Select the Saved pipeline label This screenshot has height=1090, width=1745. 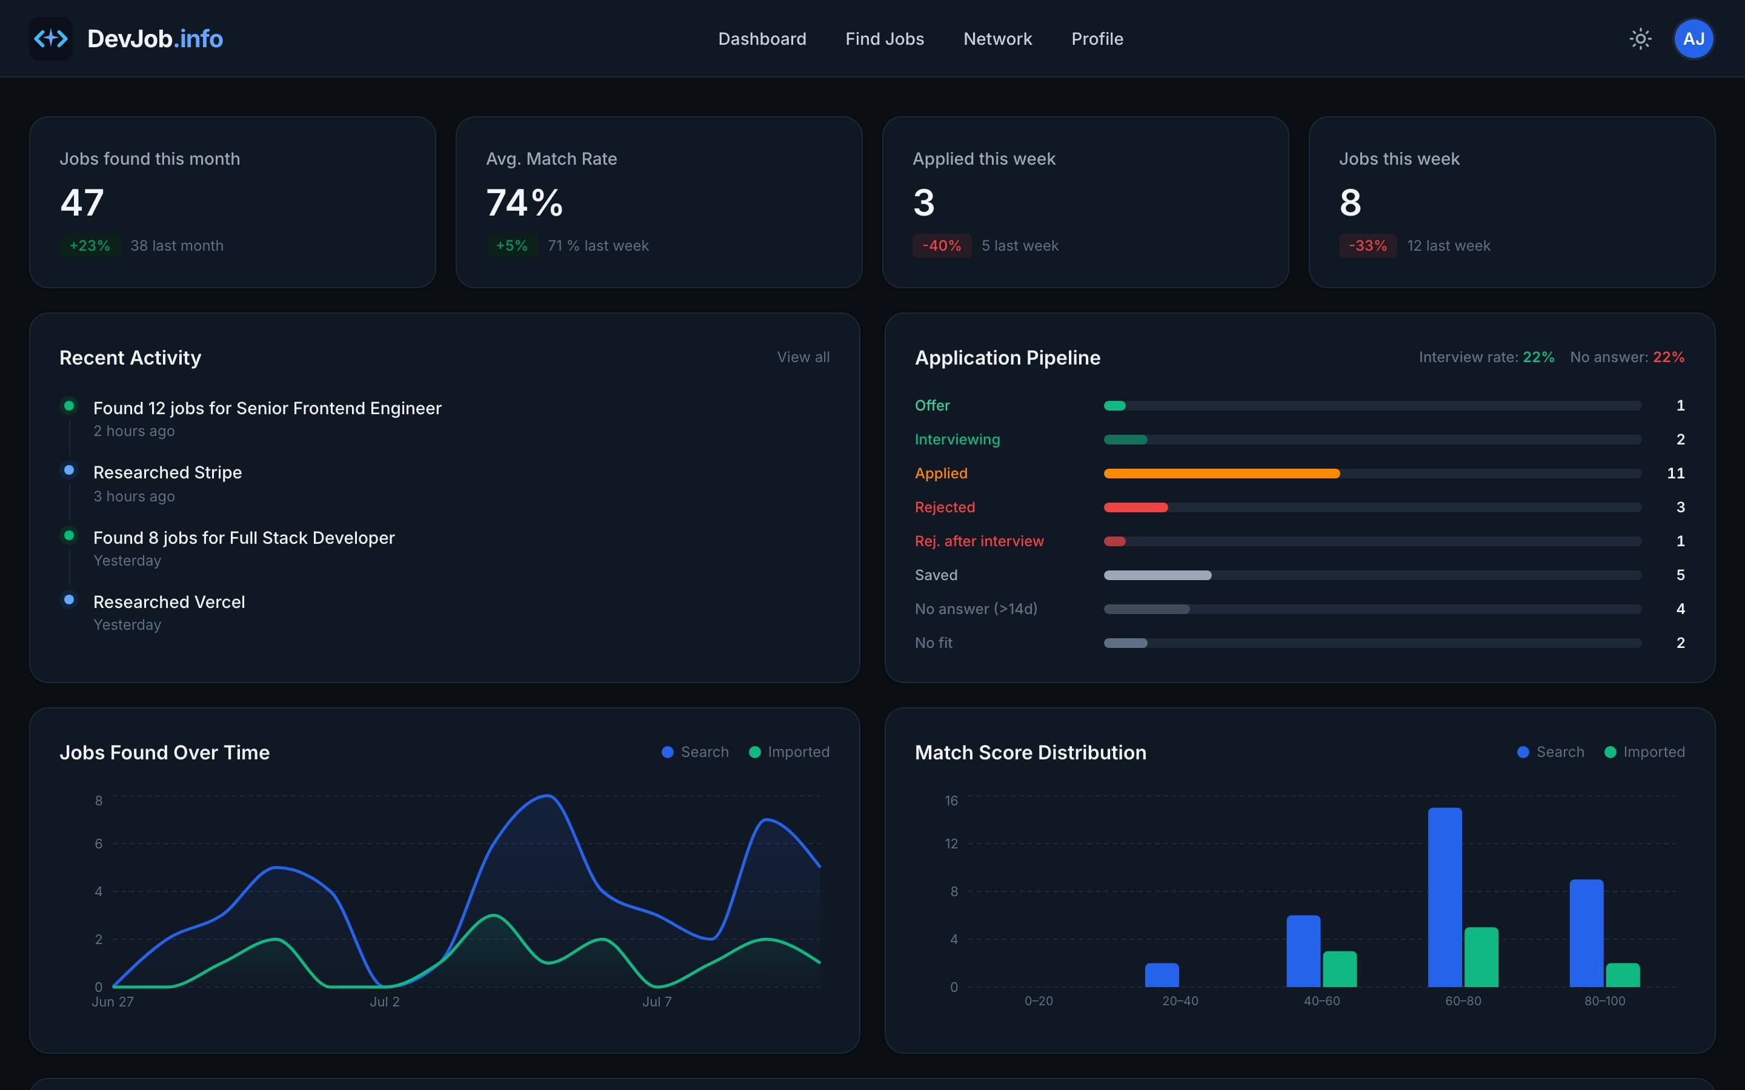point(936,575)
